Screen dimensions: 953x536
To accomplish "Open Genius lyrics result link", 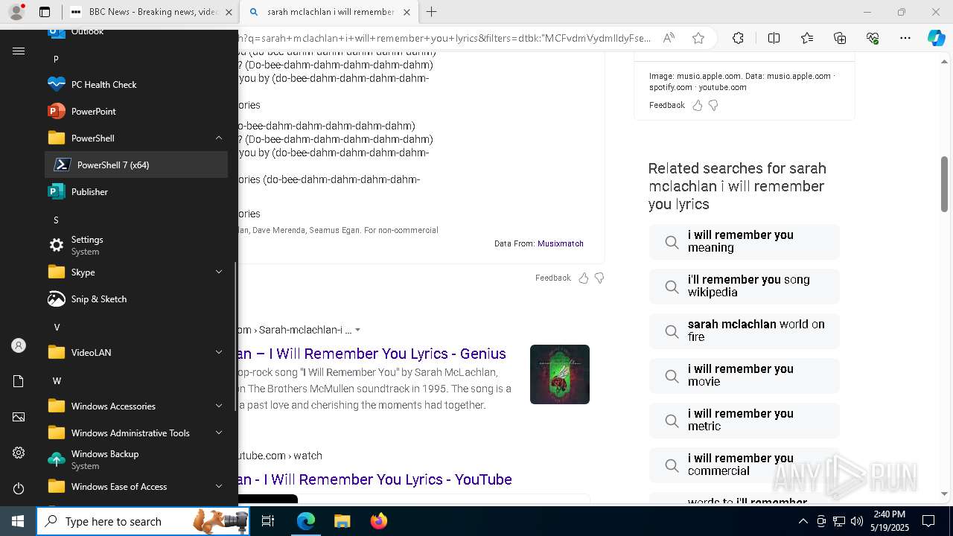I will click(x=372, y=354).
